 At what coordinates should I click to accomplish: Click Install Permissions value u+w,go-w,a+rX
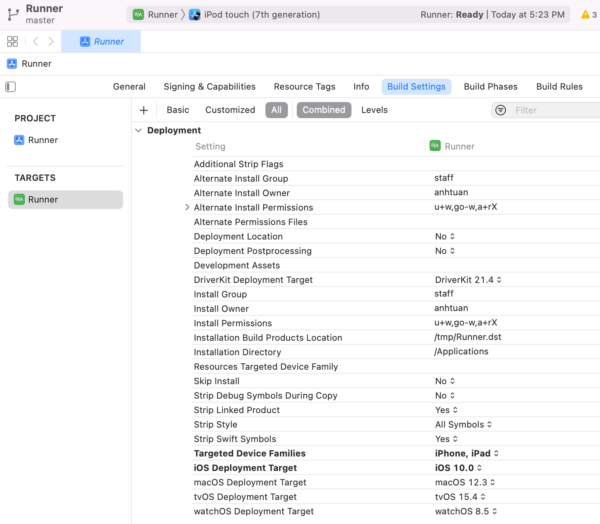[x=466, y=323]
